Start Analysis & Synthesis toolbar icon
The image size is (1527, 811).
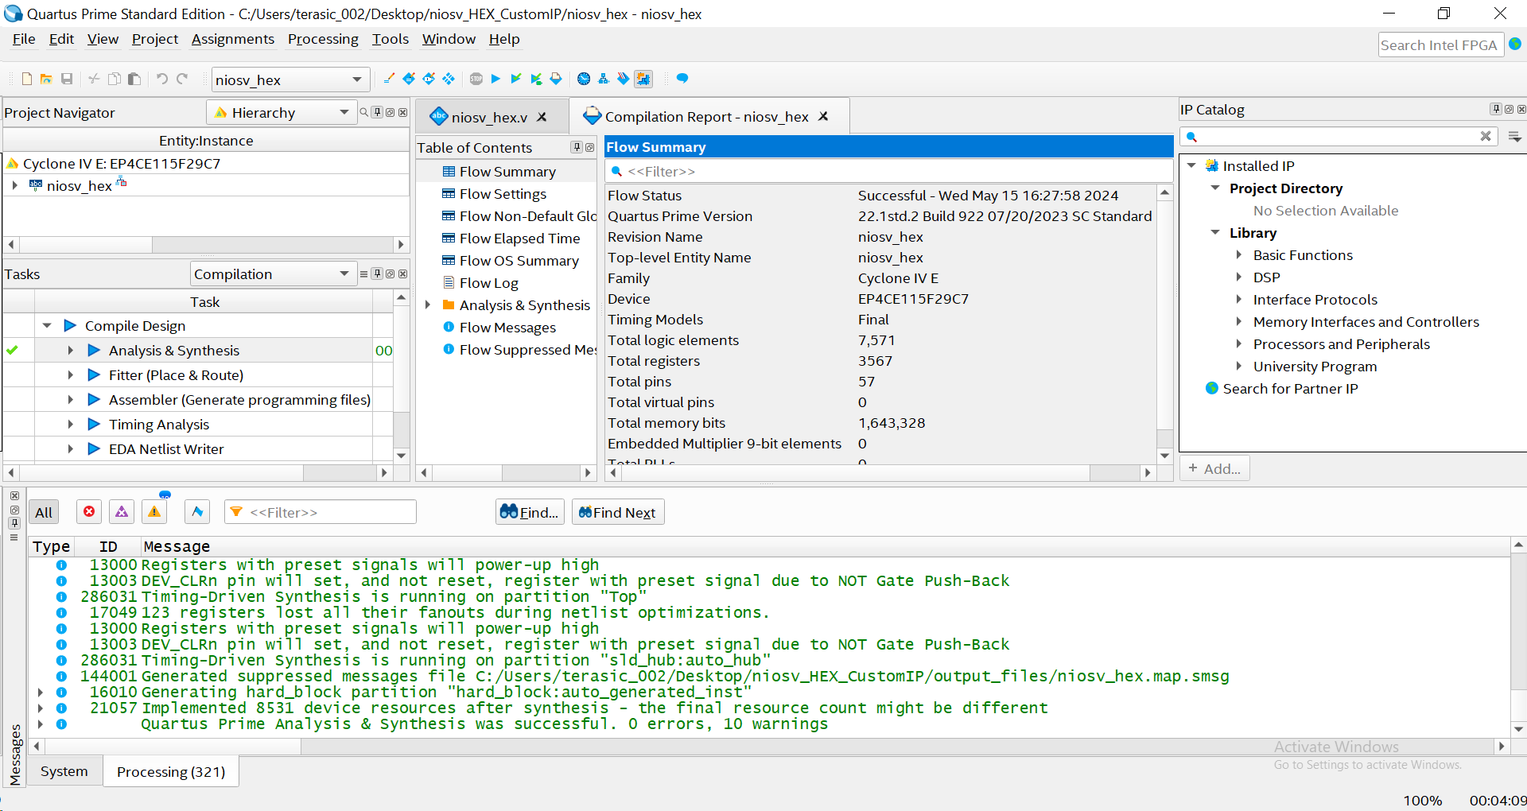(x=536, y=79)
